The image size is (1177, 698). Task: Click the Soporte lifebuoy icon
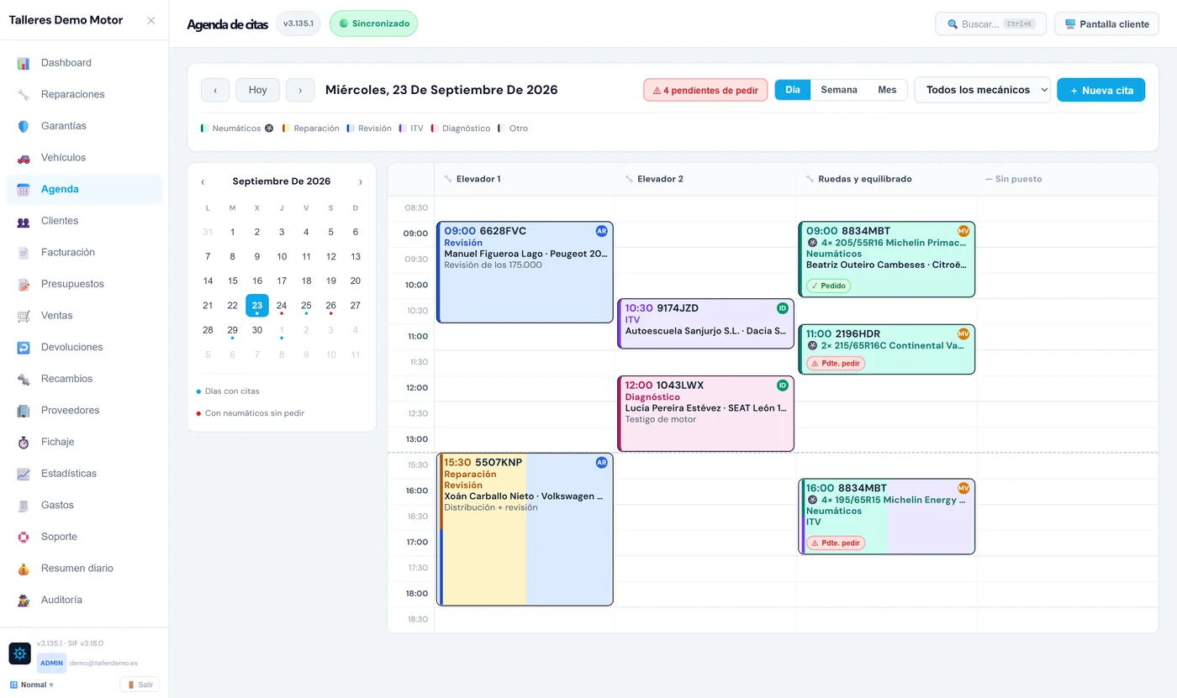tap(24, 537)
